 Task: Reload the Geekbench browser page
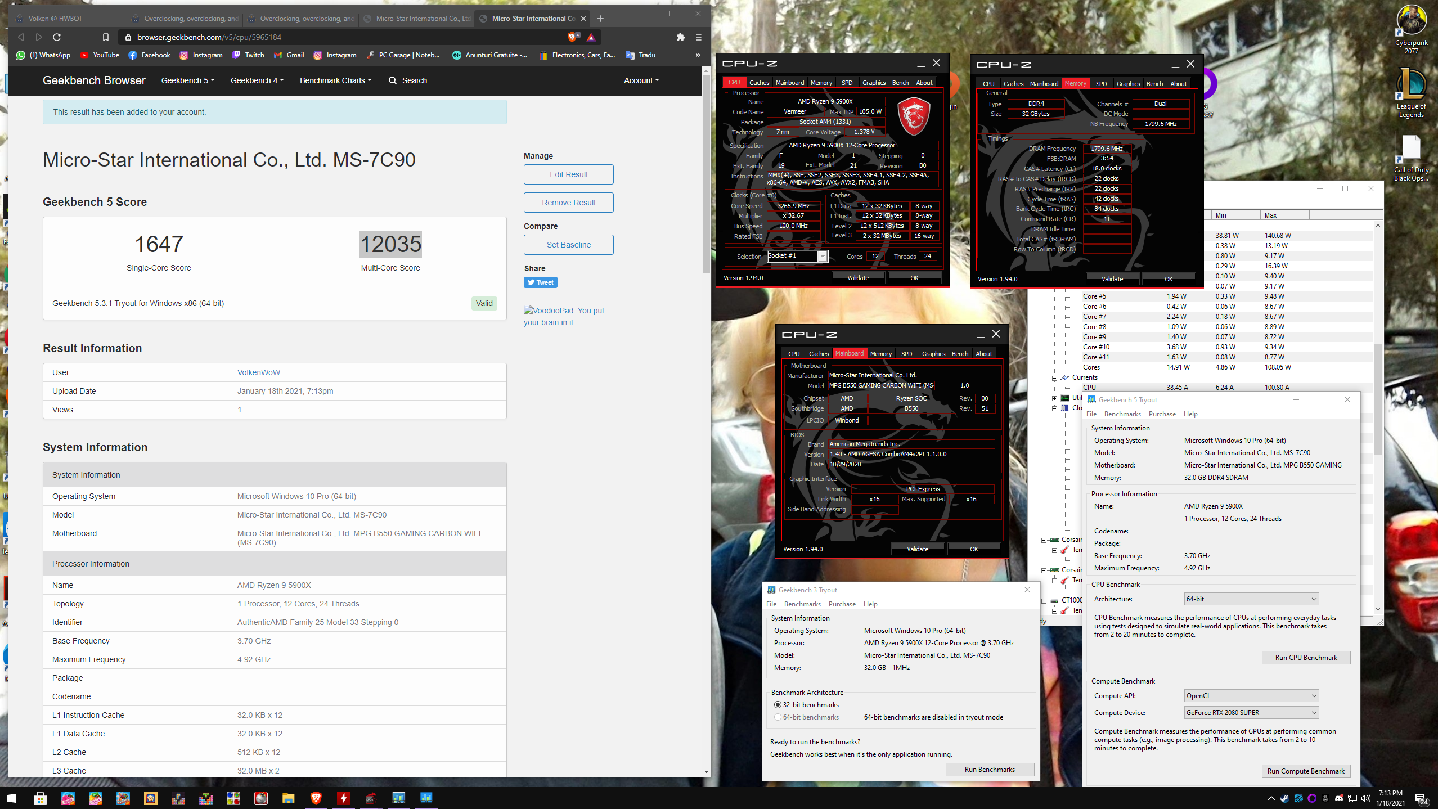point(57,37)
